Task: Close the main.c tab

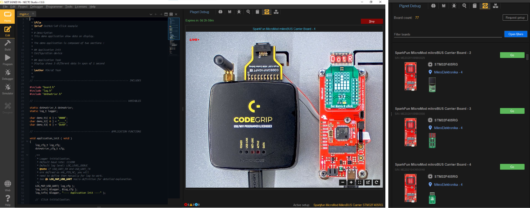Action: click(33, 14)
